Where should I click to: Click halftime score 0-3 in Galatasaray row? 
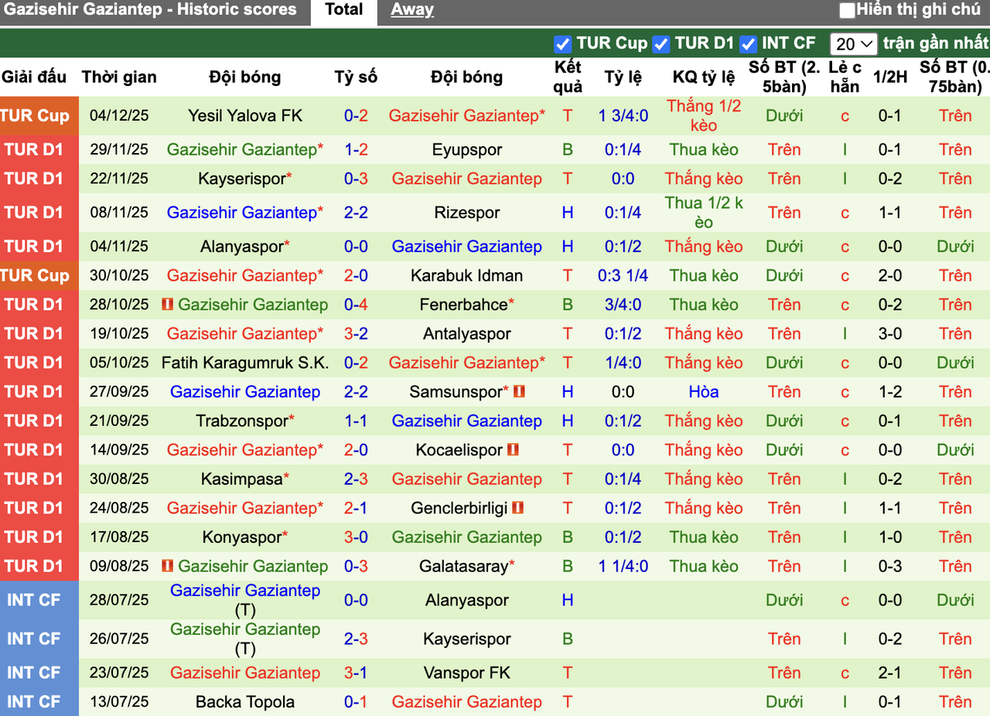coord(890,566)
